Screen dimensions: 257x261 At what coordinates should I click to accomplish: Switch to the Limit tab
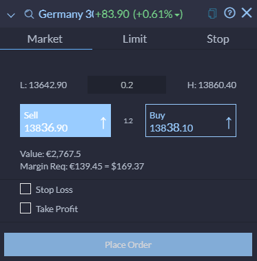[x=135, y=39]
